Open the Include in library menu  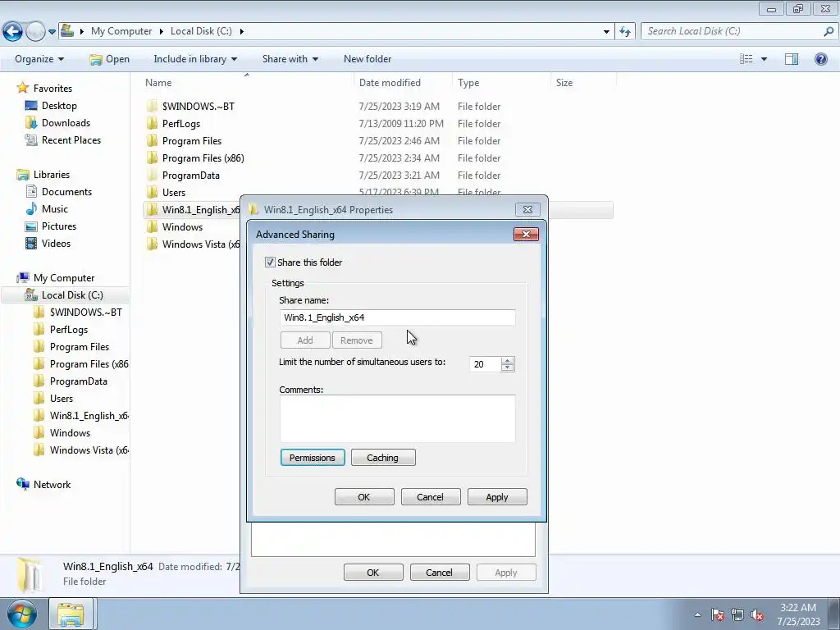tap(195, 59)
